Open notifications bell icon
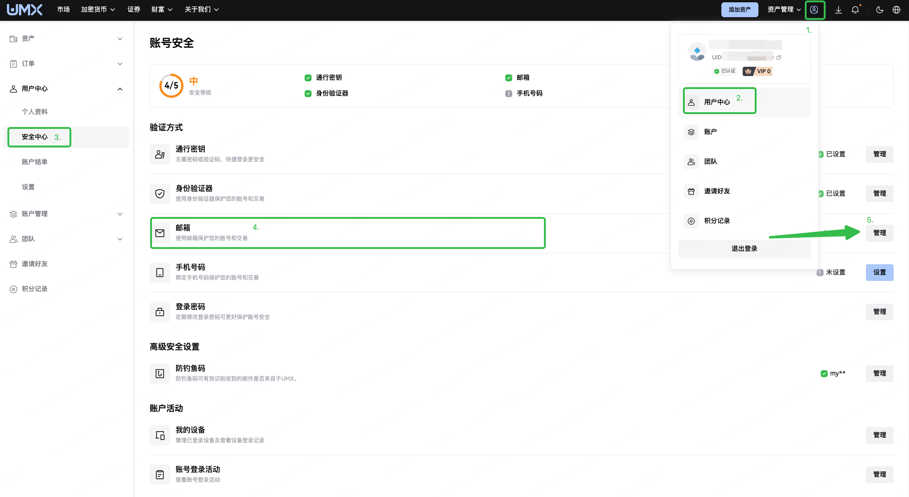This screenshot has height=497, width=909. (855, 10)
